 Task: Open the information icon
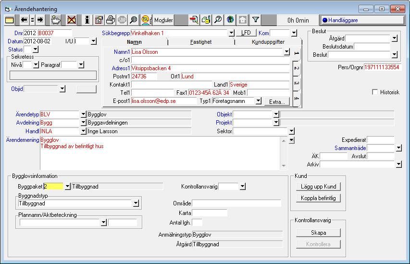(x=87, y=20)
